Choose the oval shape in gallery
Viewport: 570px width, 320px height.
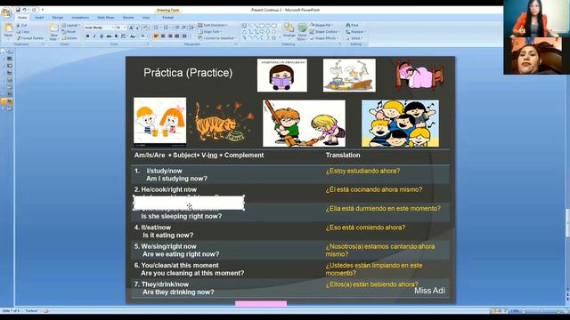(x=268, y=26)
